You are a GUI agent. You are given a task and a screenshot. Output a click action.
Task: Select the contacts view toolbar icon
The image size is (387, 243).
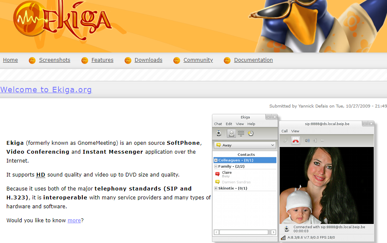(231, 133)
